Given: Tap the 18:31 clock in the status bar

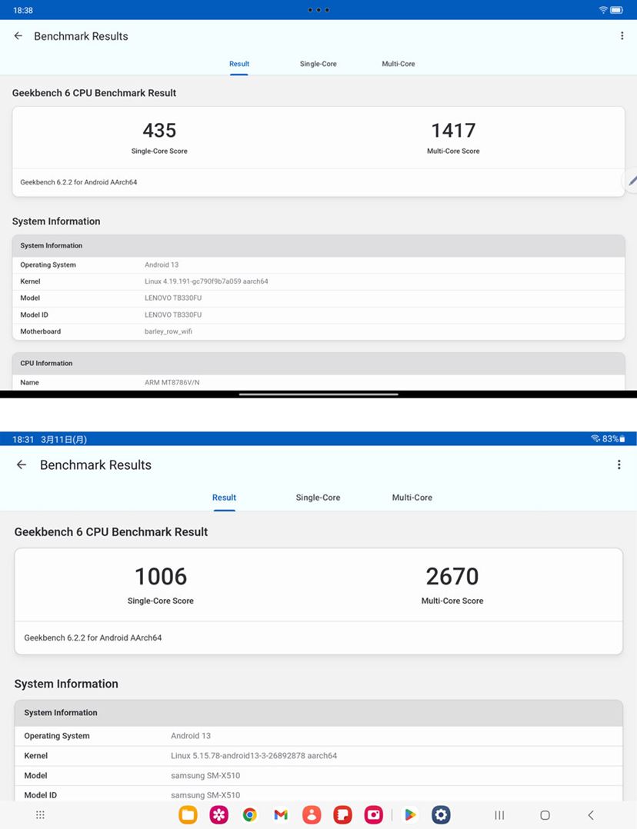Looking at the screenshot, I should tap(23, 439).
